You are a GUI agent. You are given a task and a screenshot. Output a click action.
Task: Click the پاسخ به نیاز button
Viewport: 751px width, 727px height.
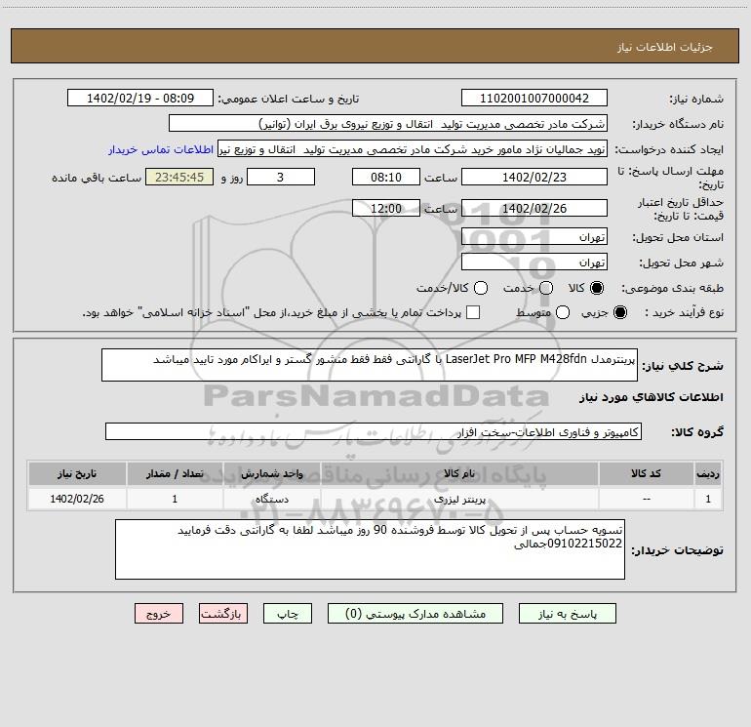click(x=567, y=614)
